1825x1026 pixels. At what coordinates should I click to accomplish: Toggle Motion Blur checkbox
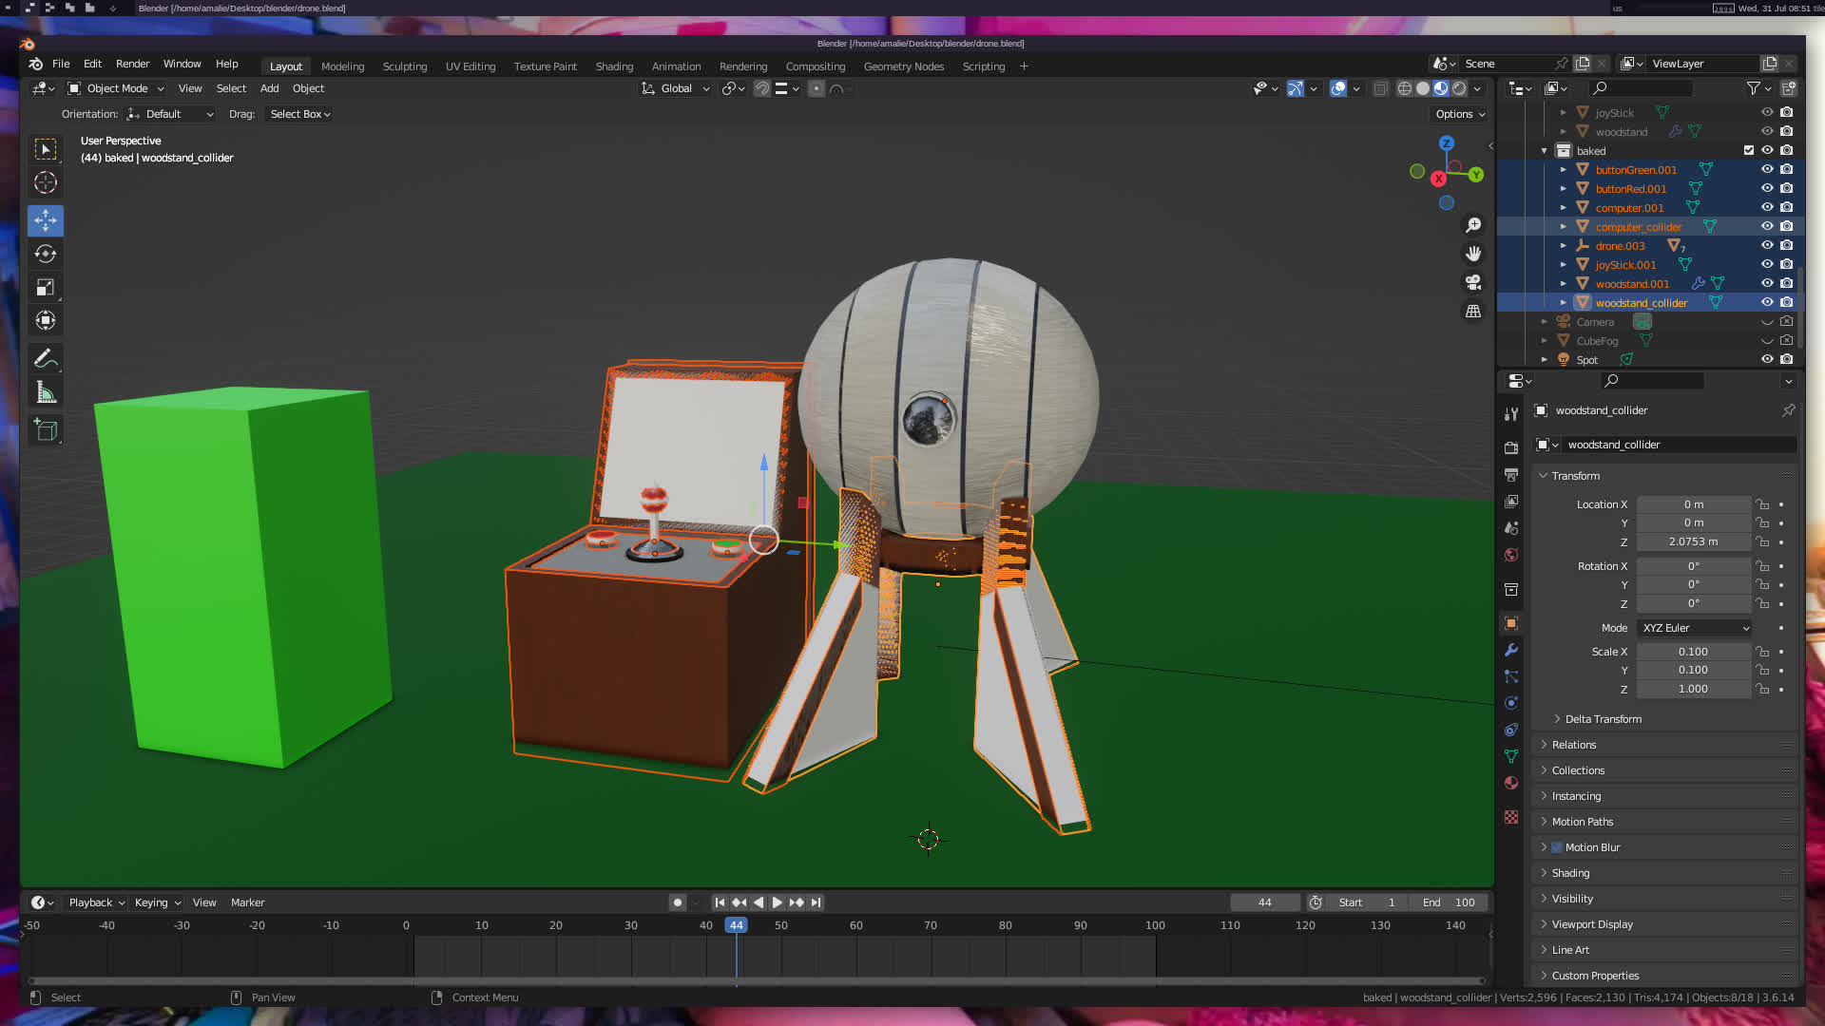point(1557,847)
